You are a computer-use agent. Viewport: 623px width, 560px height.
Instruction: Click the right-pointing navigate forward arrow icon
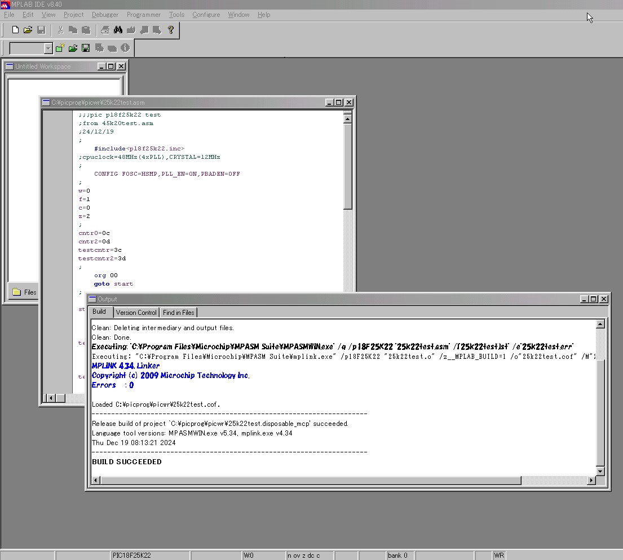[157, 30]
